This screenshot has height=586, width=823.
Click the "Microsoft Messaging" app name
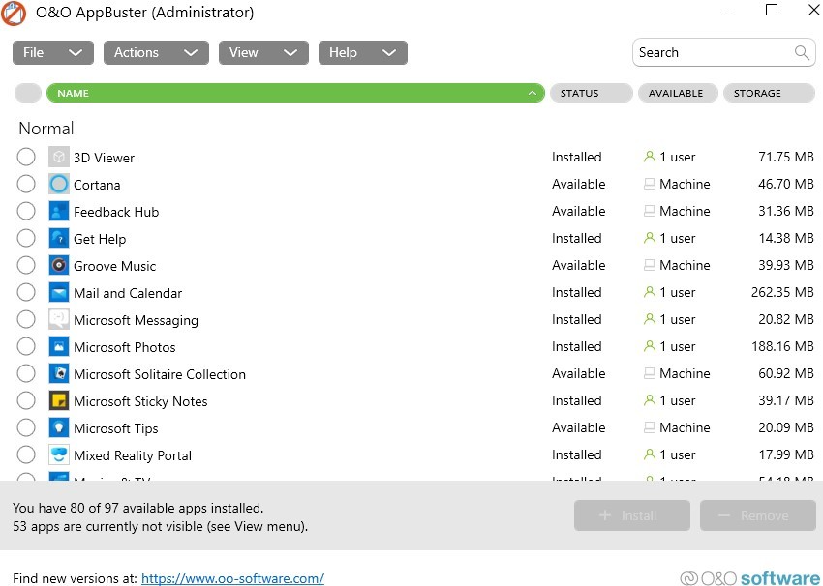136,320
